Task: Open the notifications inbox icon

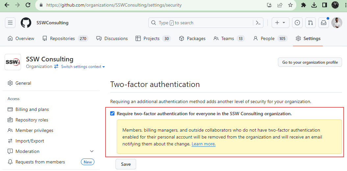Action: [x=323, y=23]
